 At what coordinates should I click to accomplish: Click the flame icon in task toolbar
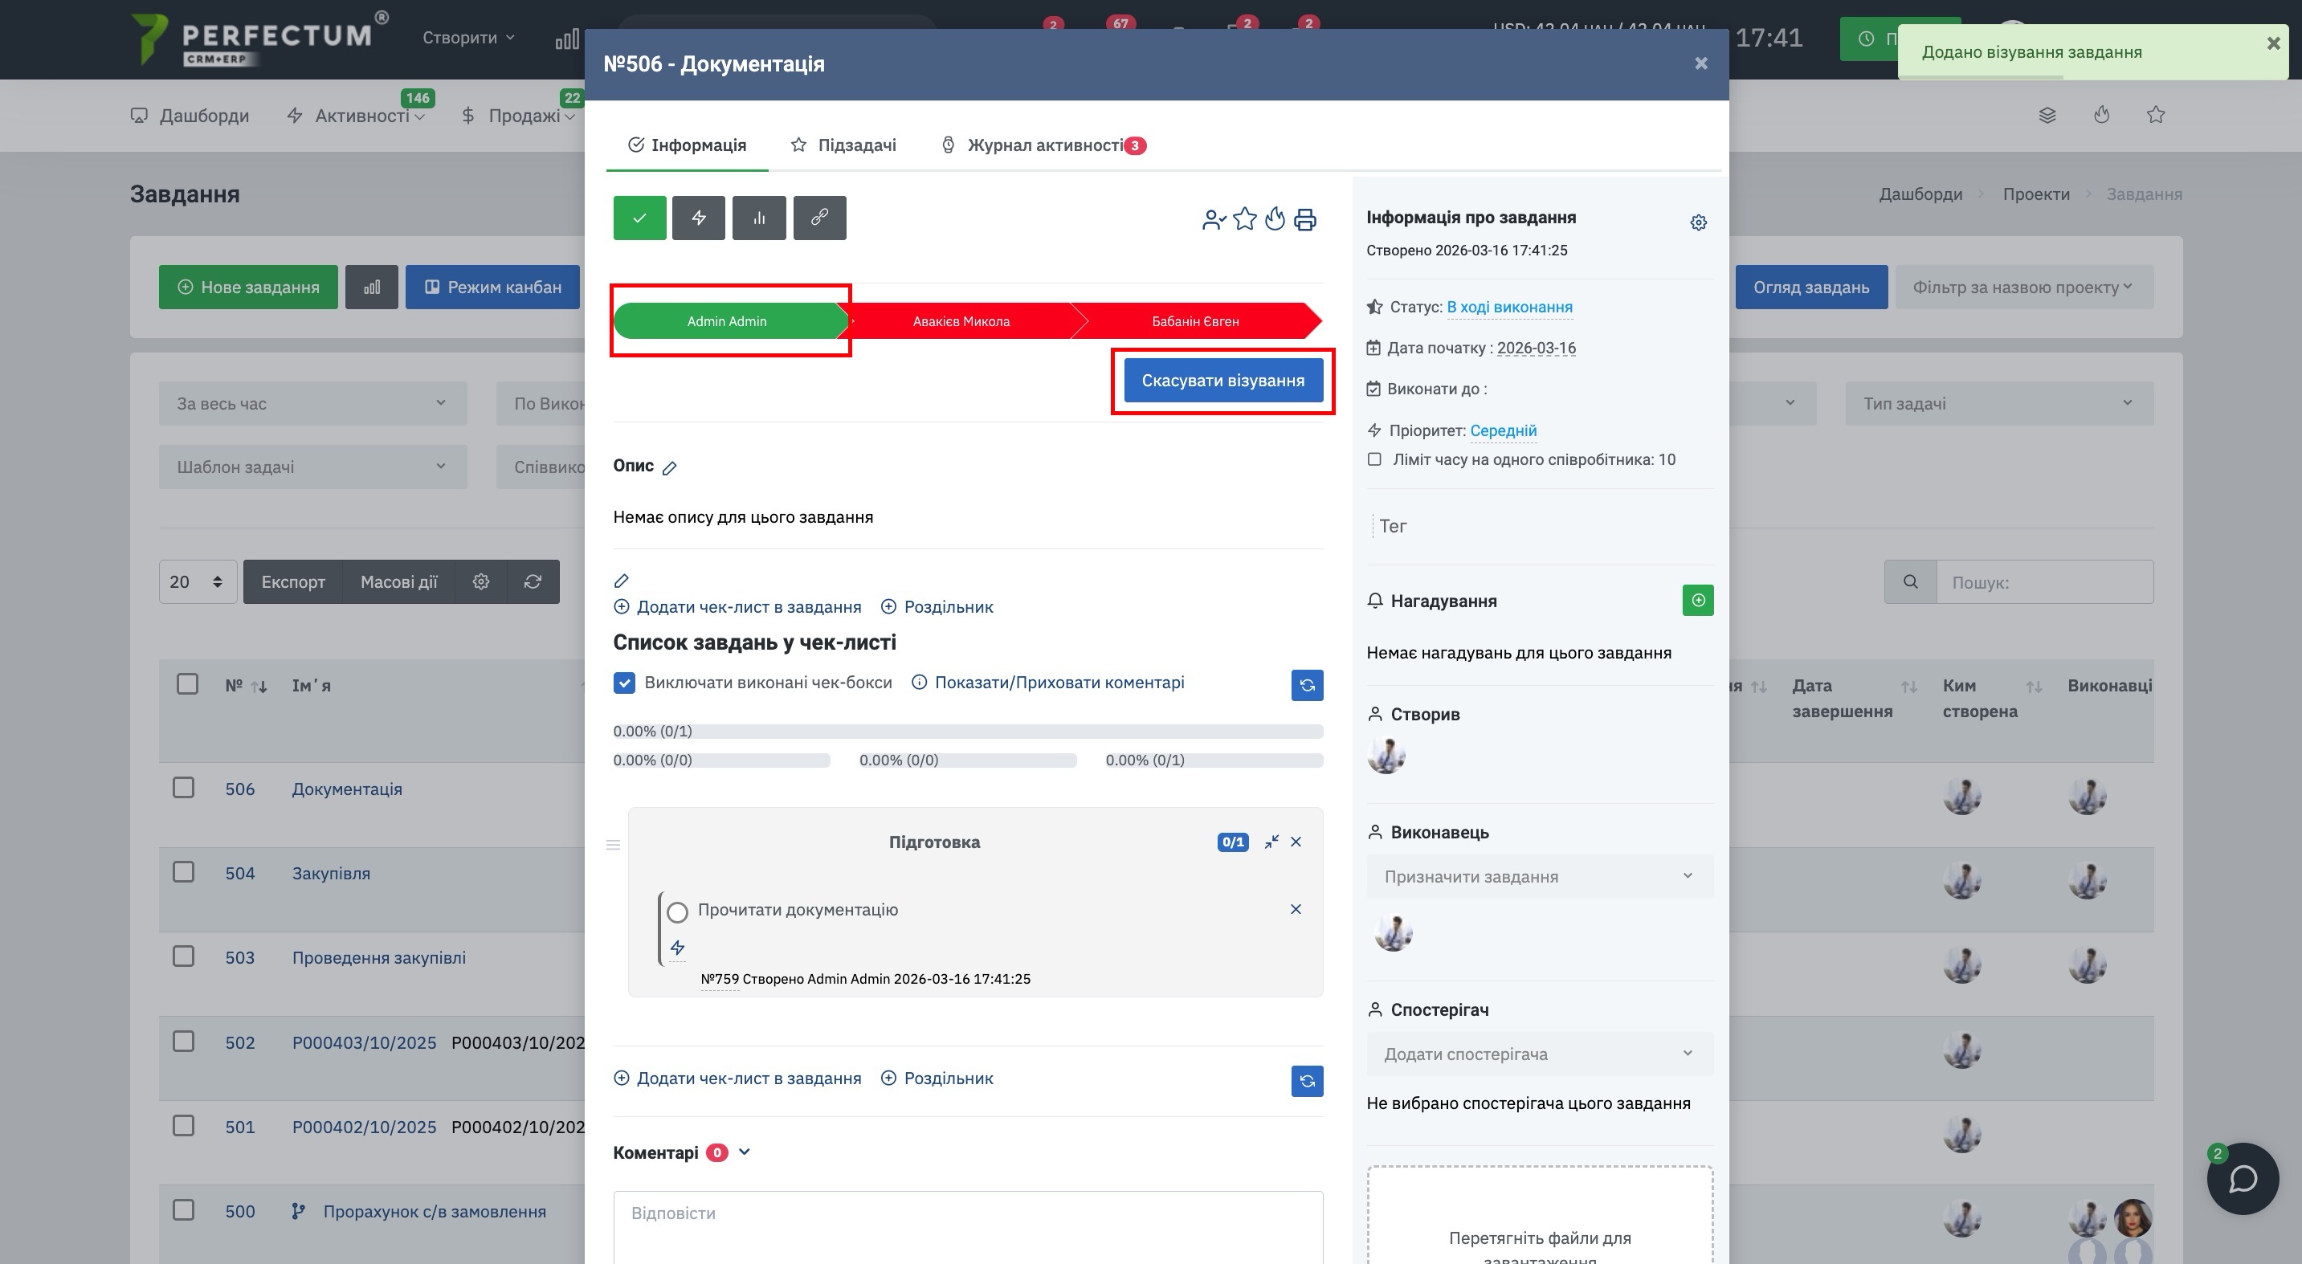click(1275, 220)
